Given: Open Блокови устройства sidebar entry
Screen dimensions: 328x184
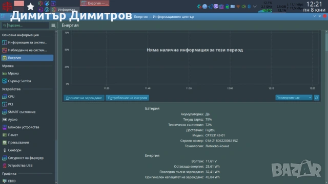Looking at the screenshot, I should point(27,127).
